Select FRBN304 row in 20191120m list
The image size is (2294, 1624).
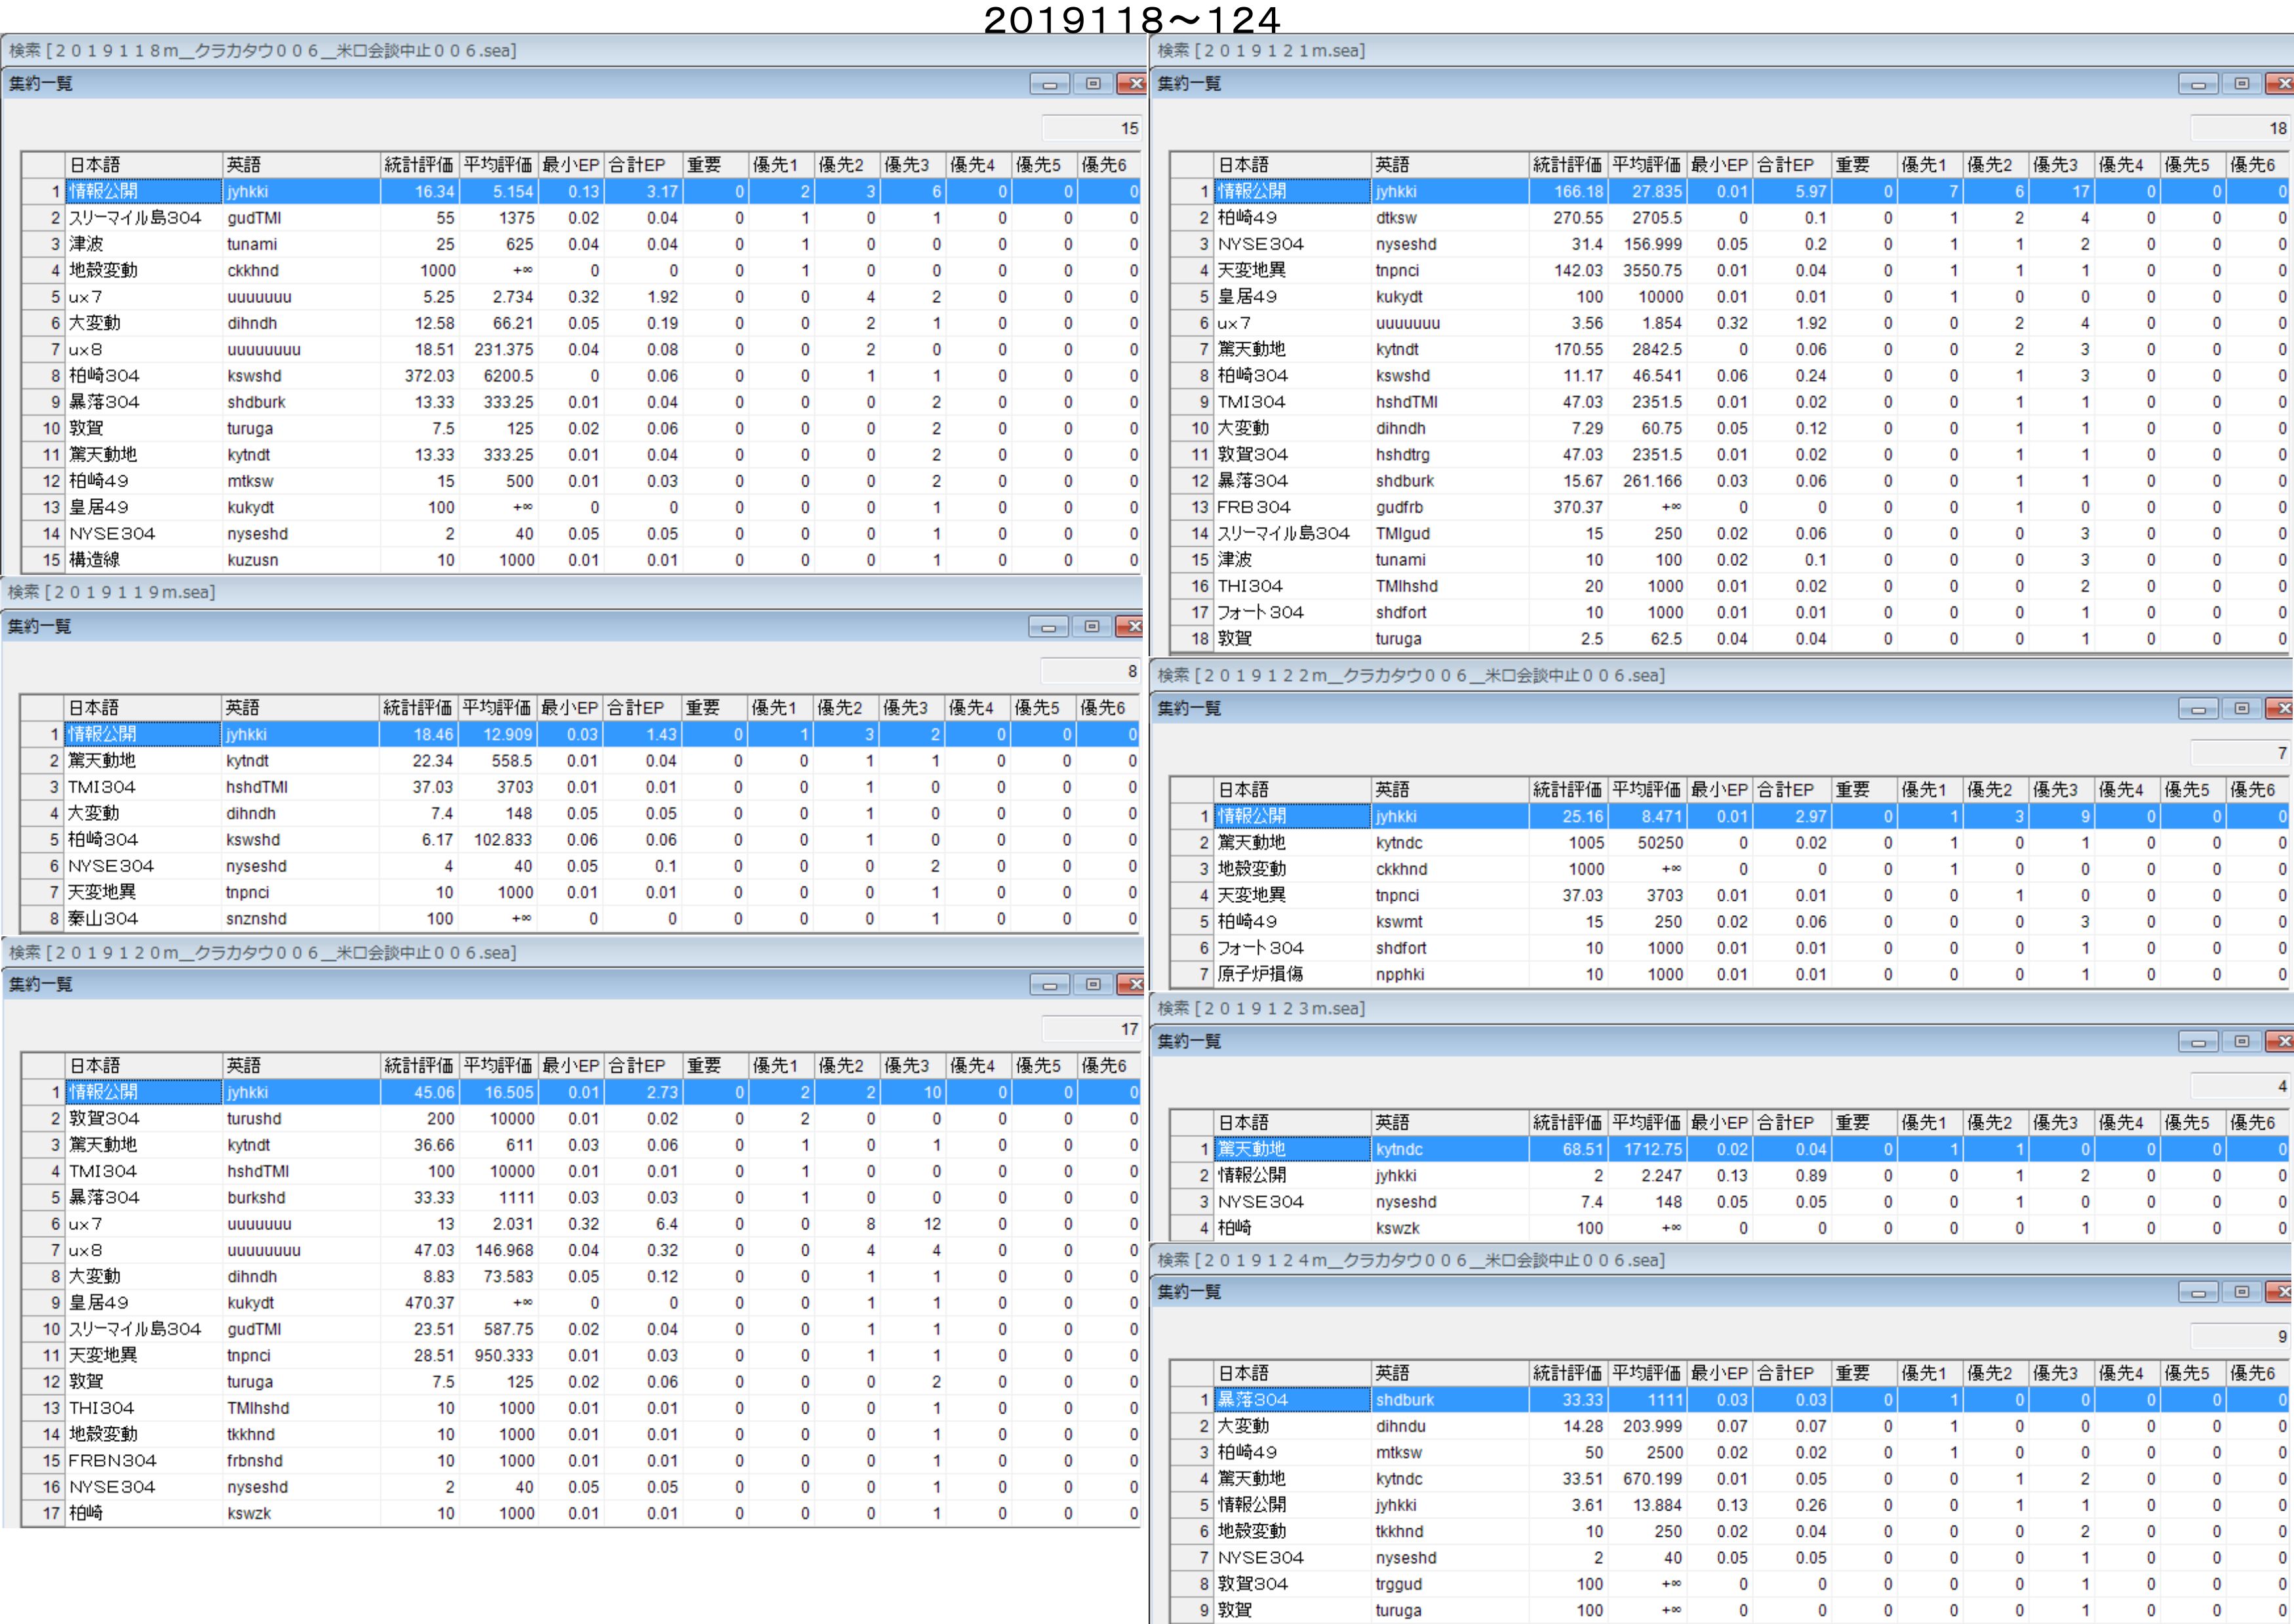tap(112, 1461)
